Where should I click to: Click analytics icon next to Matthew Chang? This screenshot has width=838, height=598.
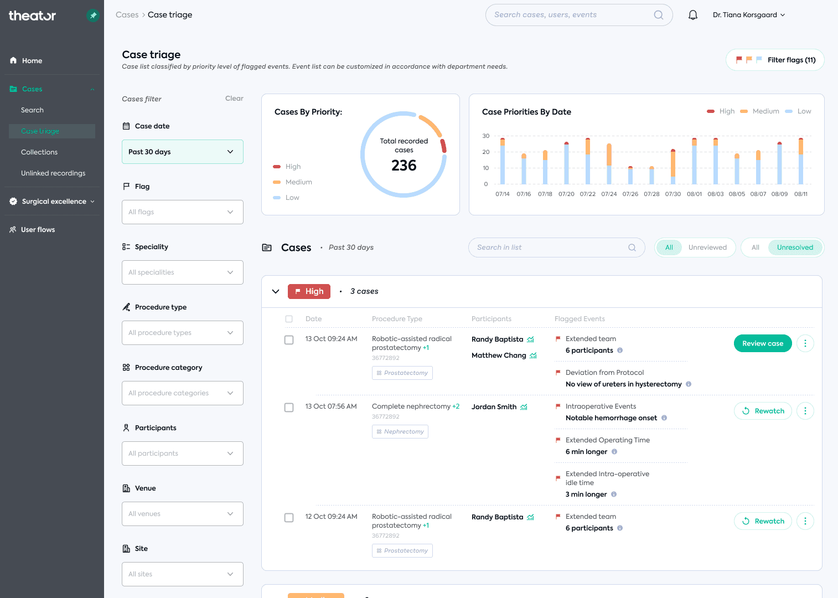click(533, 355)
